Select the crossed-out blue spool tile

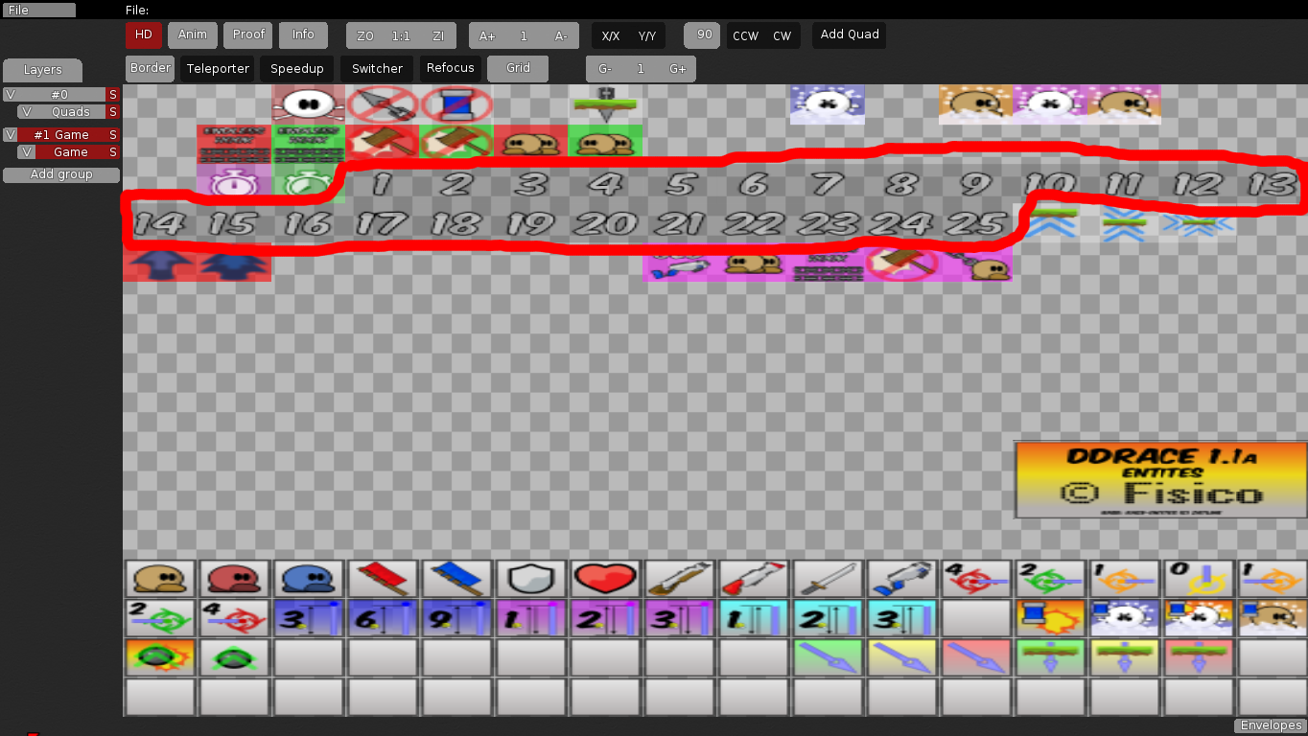[457, 103]
